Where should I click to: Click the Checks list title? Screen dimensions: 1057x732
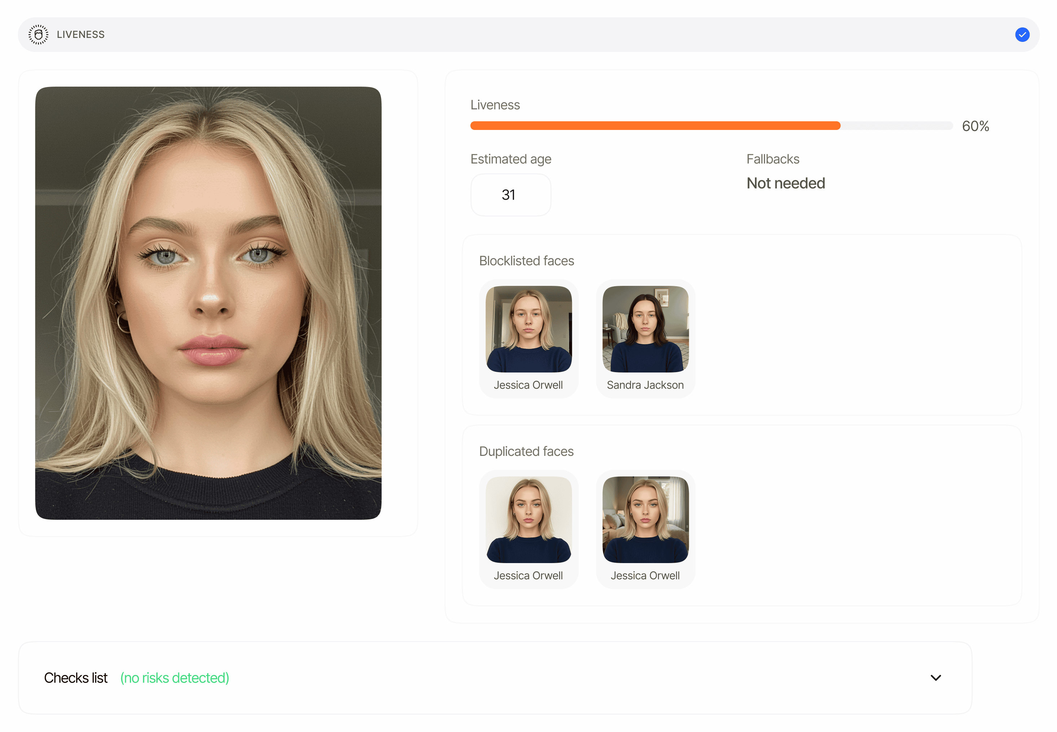[x=76, y=678]
